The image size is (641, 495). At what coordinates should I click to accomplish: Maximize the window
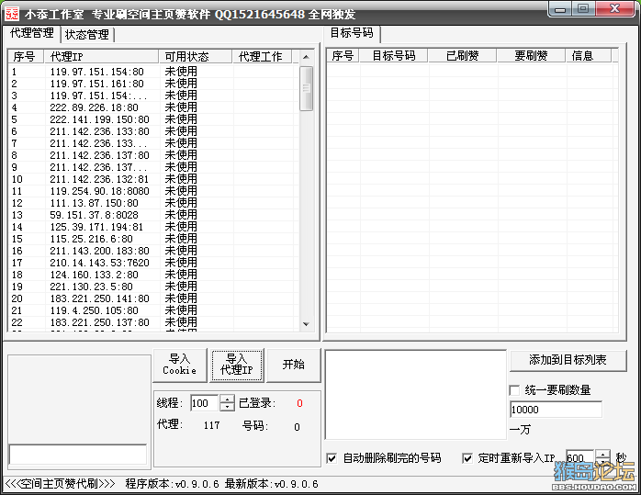583,8
